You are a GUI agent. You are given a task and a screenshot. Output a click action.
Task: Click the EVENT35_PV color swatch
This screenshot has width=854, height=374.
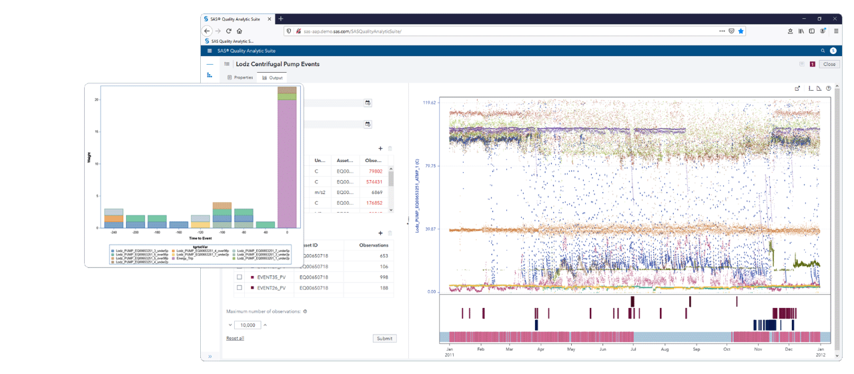coord(252,277)
